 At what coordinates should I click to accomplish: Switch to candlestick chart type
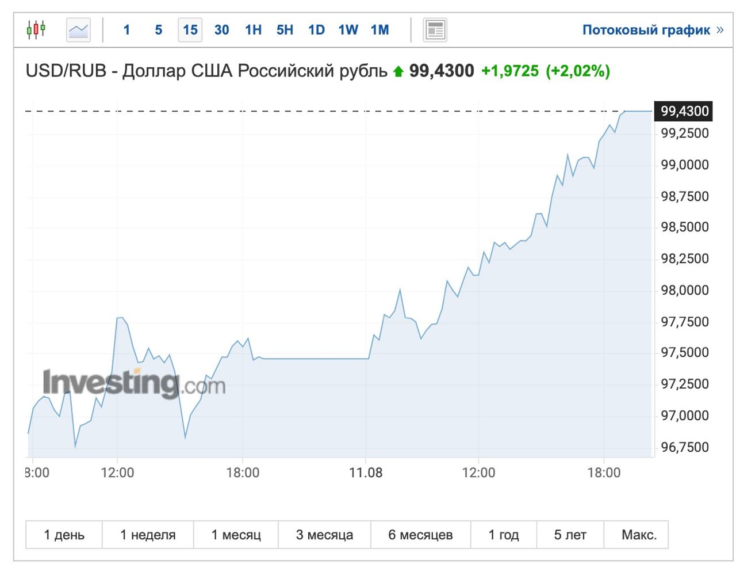point(36,29)
